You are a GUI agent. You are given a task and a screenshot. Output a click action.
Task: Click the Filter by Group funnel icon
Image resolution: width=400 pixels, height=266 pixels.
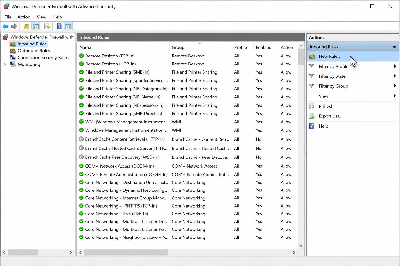click(312, 86)
